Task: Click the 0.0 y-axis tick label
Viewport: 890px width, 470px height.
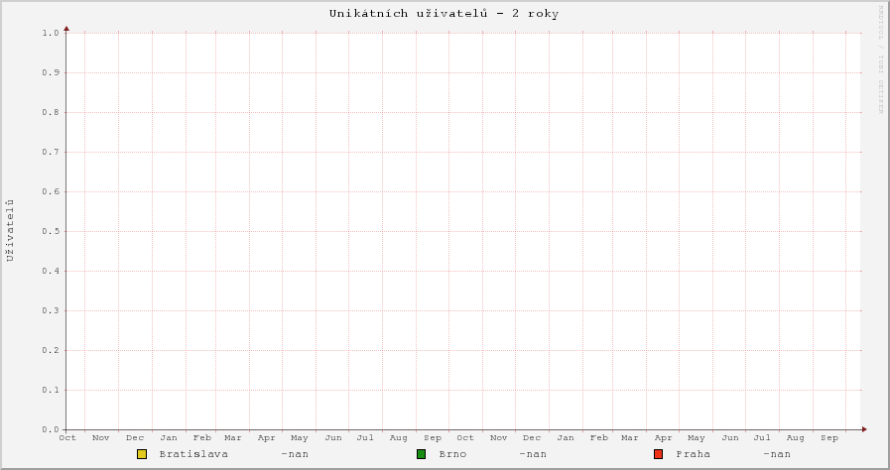Action: click(x=51, y=429)
